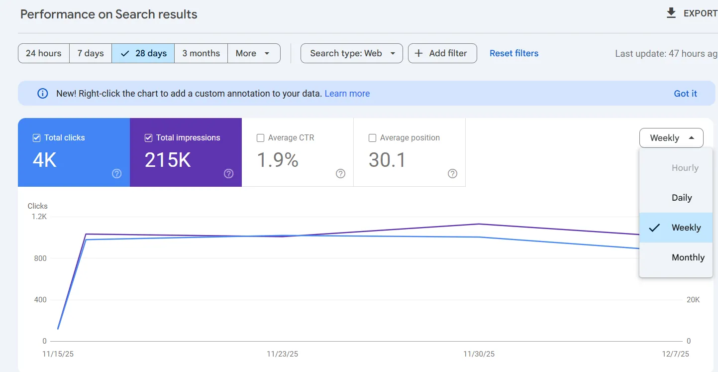The height and width of the screenshot is (372, 718).
Task: Select the 3 months date range
Action: 201,53
